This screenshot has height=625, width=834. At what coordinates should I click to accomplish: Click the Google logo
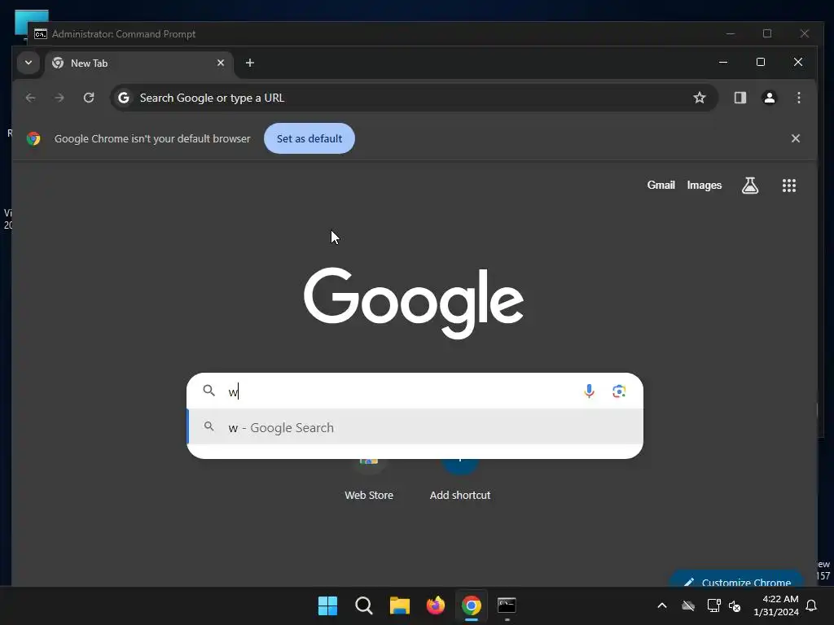coord(413,303)
